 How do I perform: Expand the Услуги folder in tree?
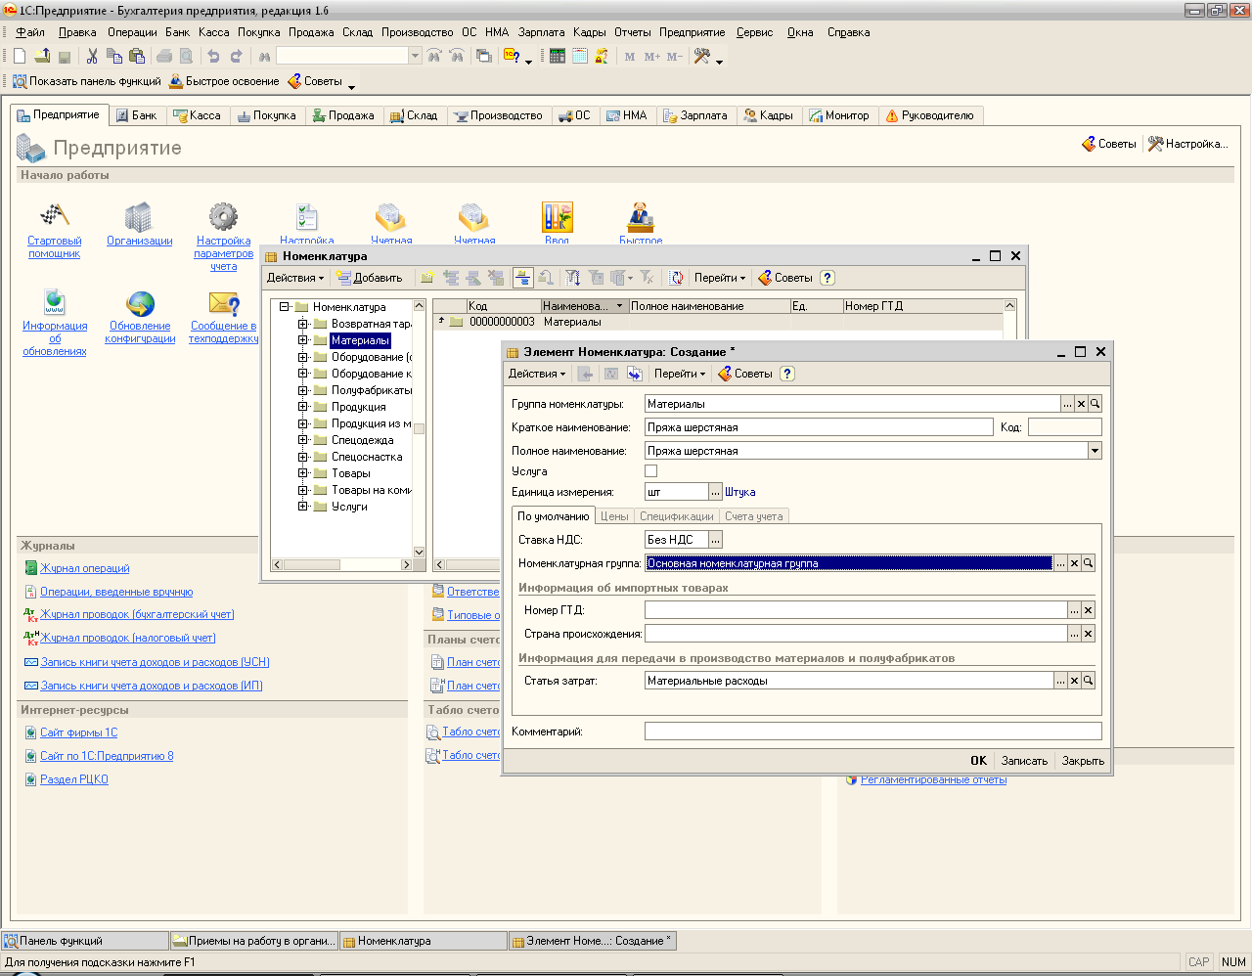[x=303, y=507]
